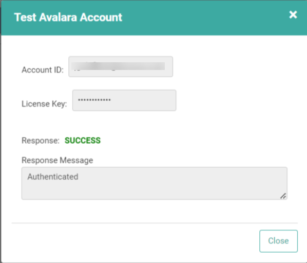
Task: Focus the License Key password field
Action: pos(124,100)
